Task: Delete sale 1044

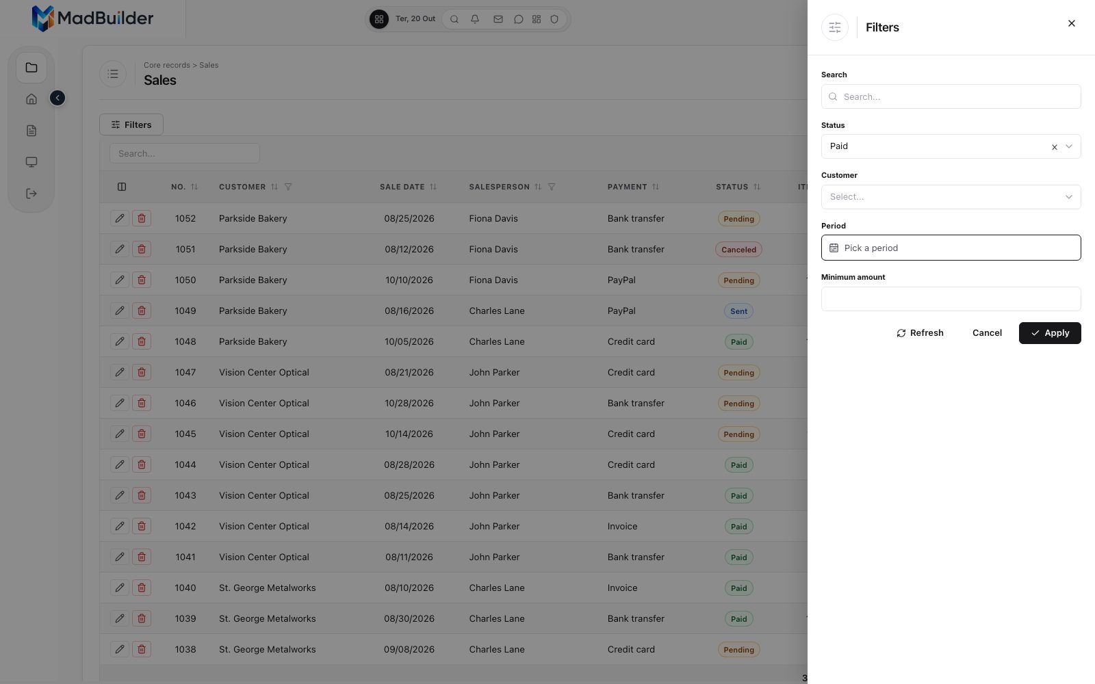Action: [142, 464]
